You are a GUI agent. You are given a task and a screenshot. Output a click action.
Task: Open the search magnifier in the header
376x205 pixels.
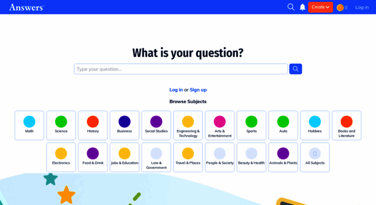point(291,7)
